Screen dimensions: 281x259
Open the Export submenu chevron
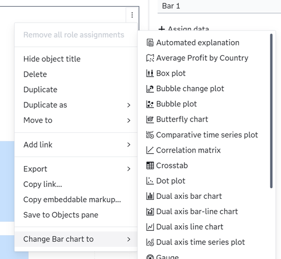pyautogui.click(x=129, y=169)
